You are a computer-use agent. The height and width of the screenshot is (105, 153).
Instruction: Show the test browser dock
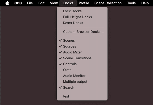click(x=82, y=96)
